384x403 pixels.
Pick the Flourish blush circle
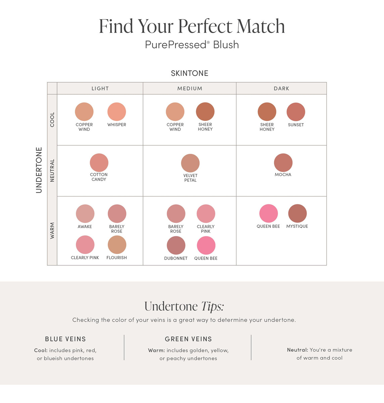point(117,245)
